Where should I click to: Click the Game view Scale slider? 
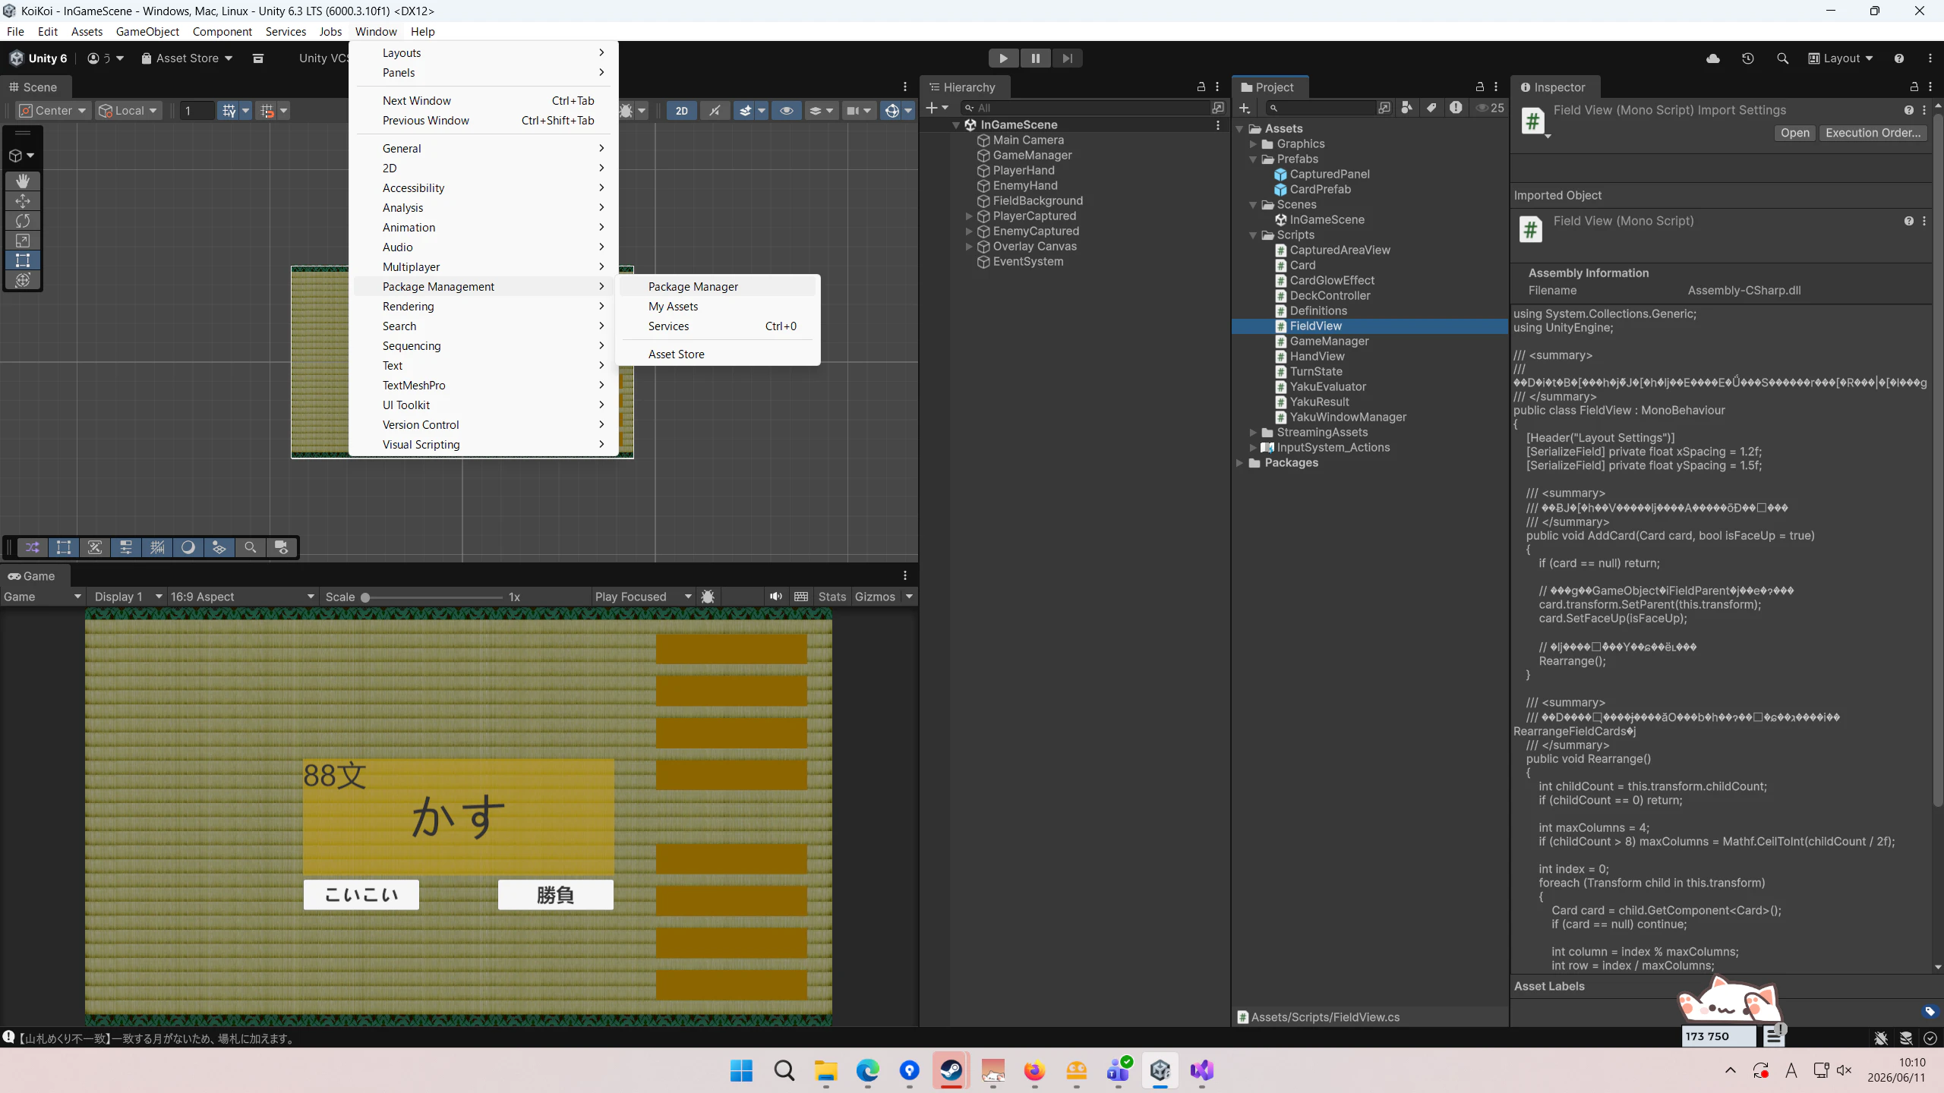click(433, 597)
